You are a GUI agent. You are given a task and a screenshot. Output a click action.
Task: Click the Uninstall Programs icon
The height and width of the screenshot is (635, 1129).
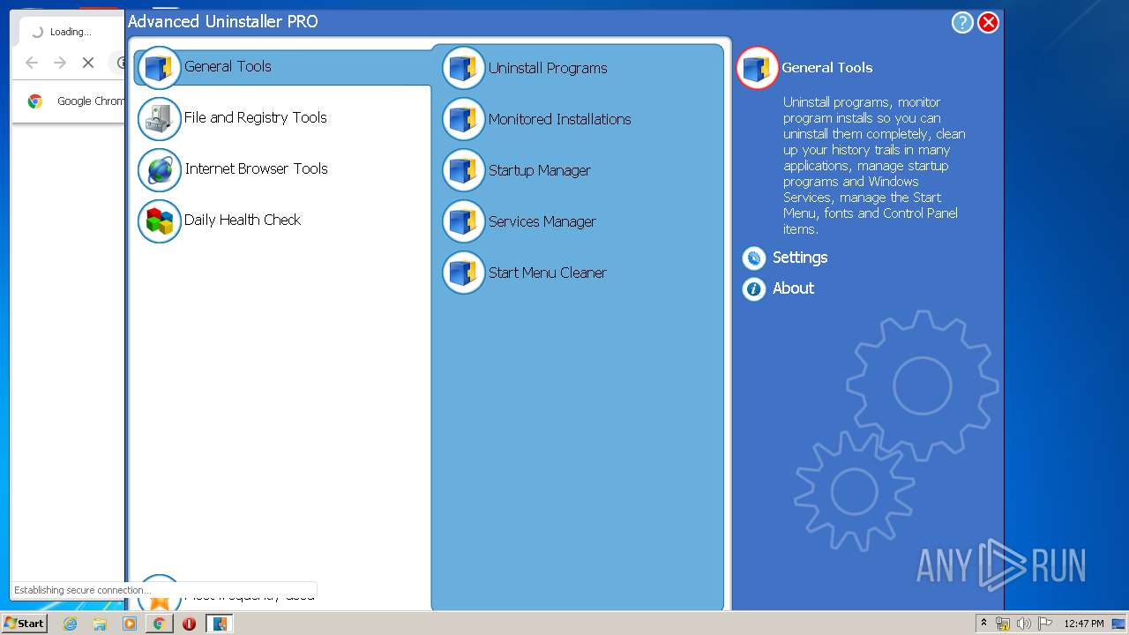[x=464, y=68]
